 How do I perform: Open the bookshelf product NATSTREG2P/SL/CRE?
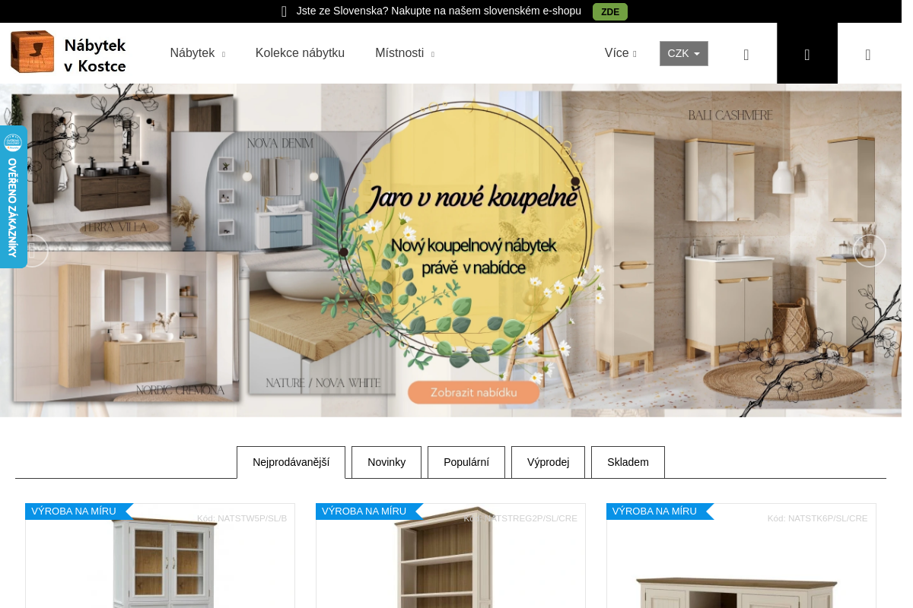click(450, 562)
